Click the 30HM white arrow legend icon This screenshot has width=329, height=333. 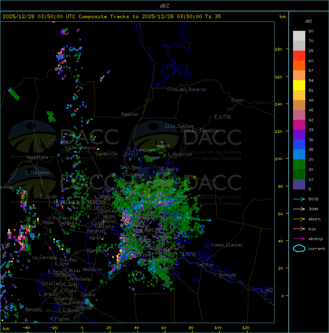point(299,209)
